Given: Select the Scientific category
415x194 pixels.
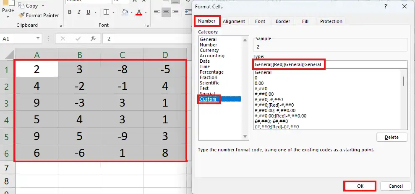Looking at the screenshot, I should pyautogui.click(x=209, y=83).
